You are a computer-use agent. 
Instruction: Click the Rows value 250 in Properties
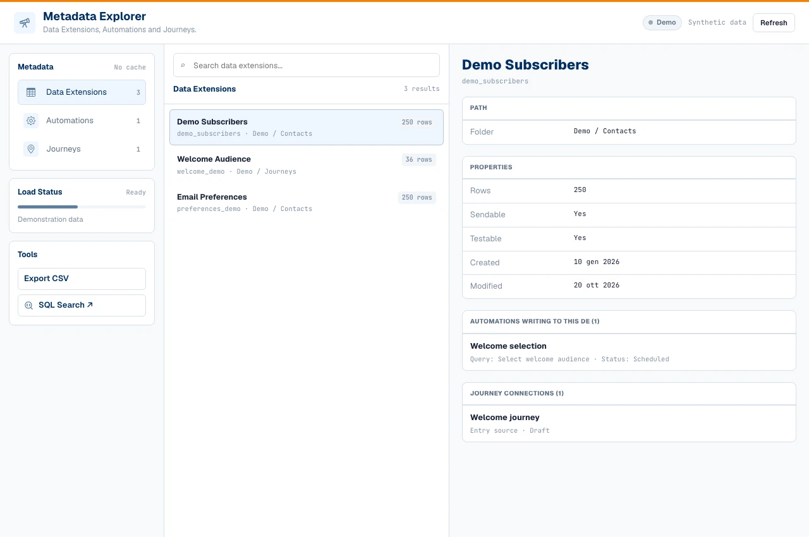pyautogui.click(x=580, y=190)
